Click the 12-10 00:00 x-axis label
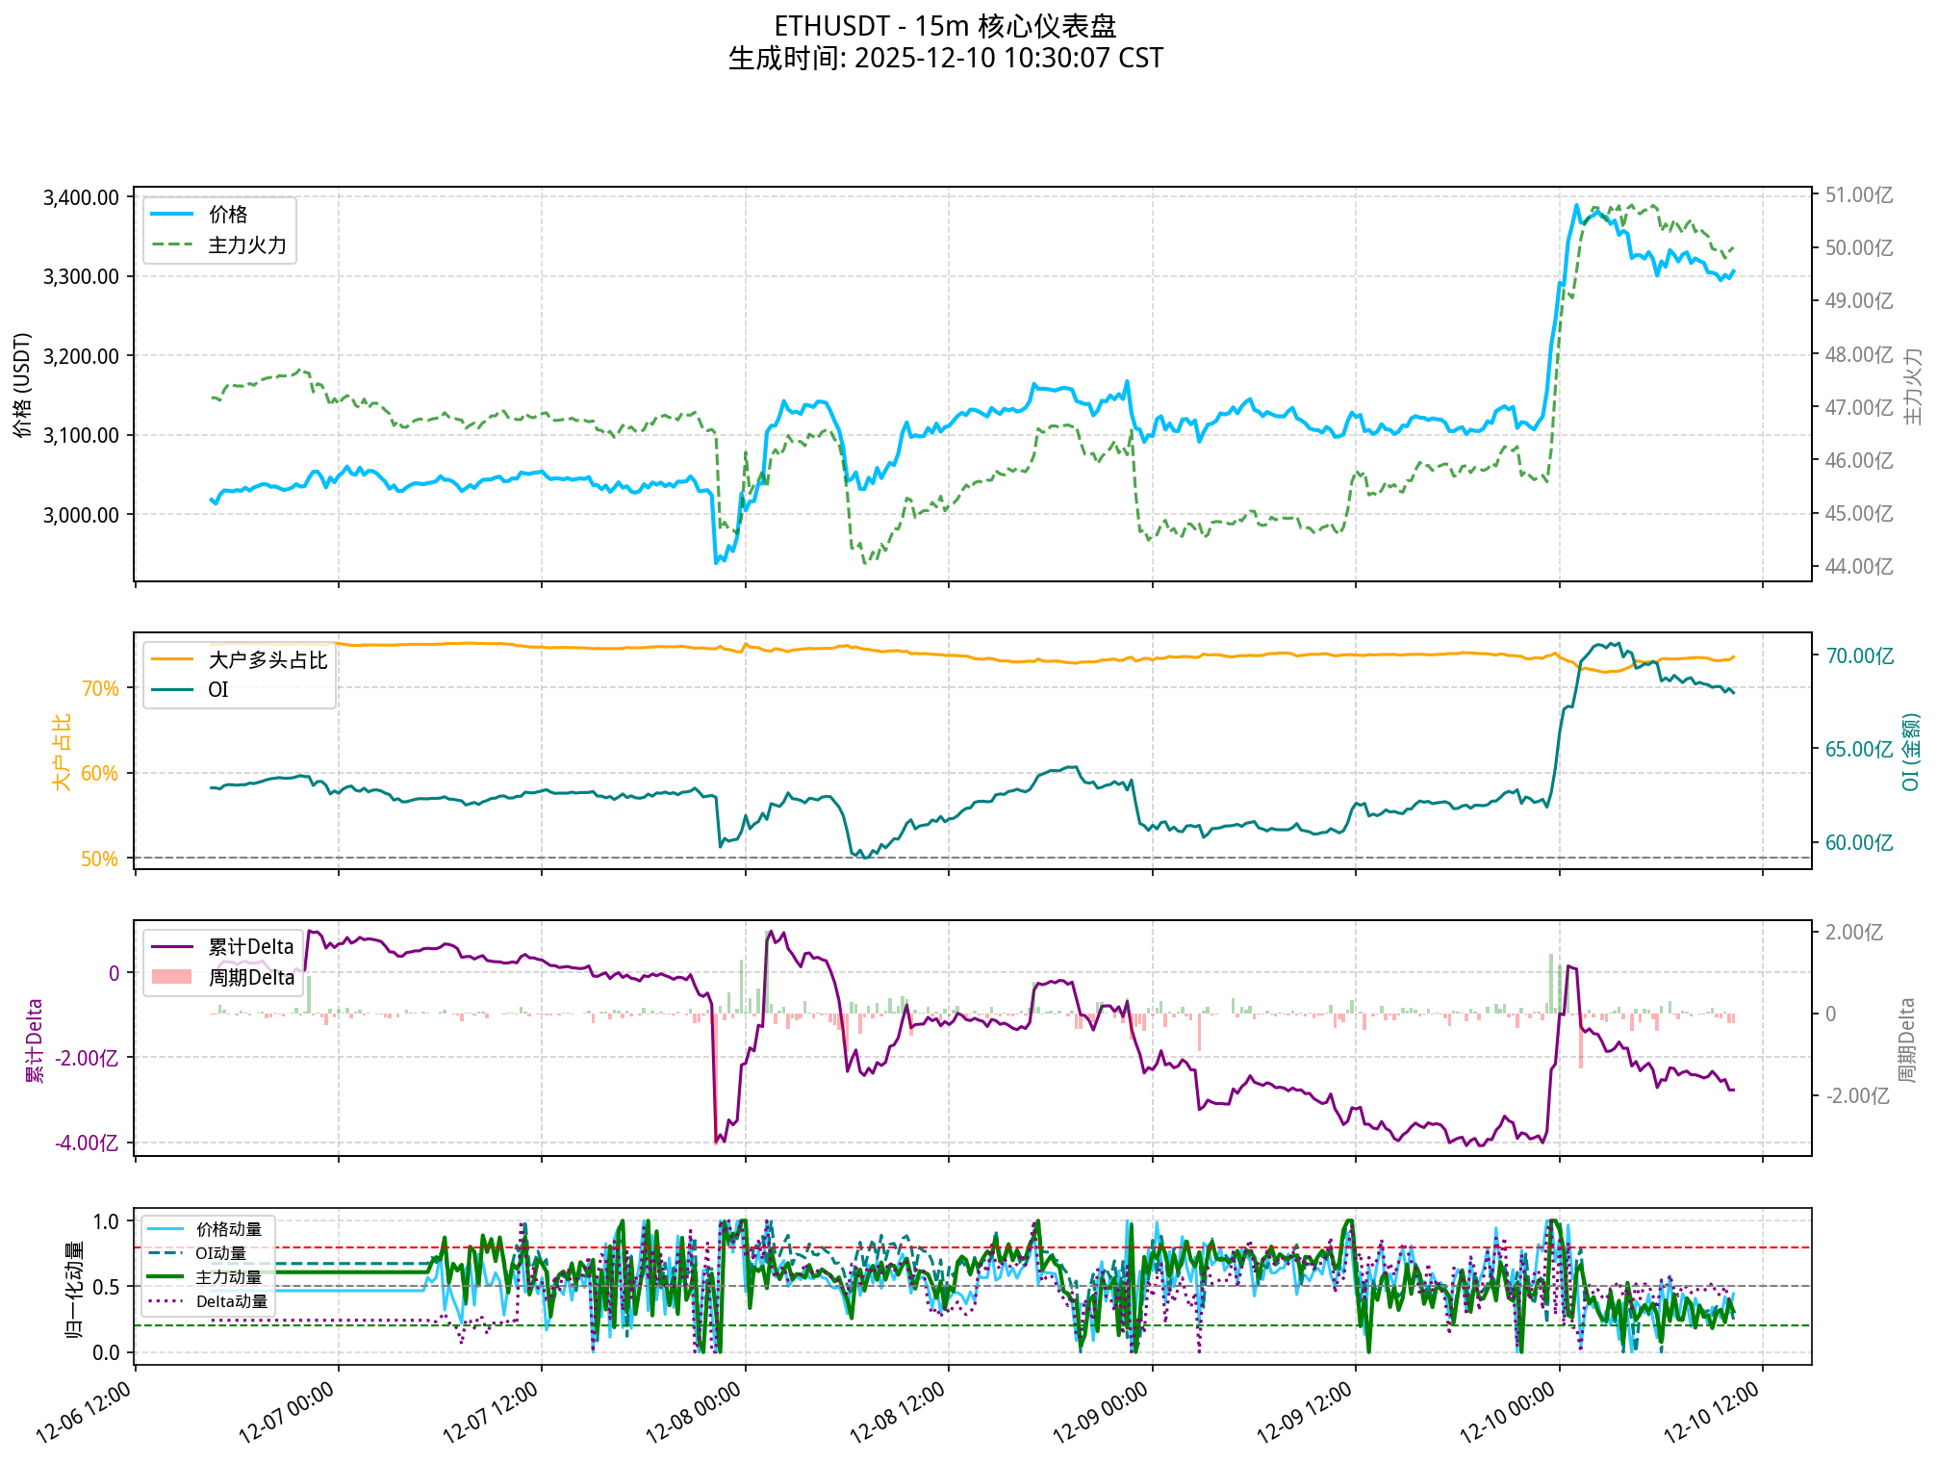Screen dimensions: 1937x1464 [x=1508, y=1413]
